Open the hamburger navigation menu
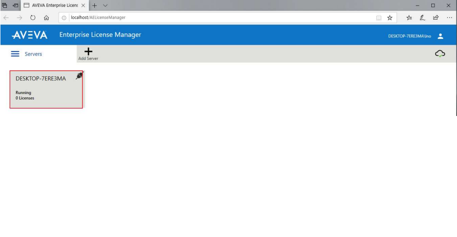The height and width of the screenshot is (237, 457). click(x=15, y=54)
